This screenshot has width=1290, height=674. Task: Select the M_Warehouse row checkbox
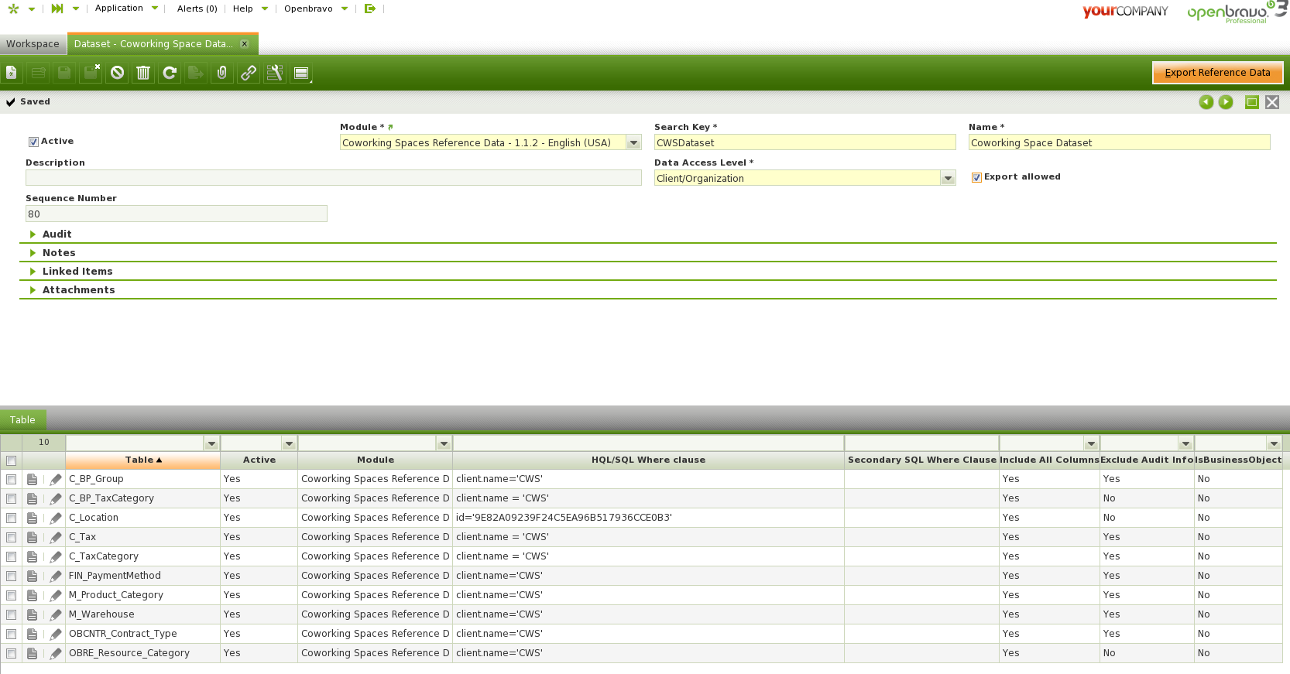pos(12,615)
